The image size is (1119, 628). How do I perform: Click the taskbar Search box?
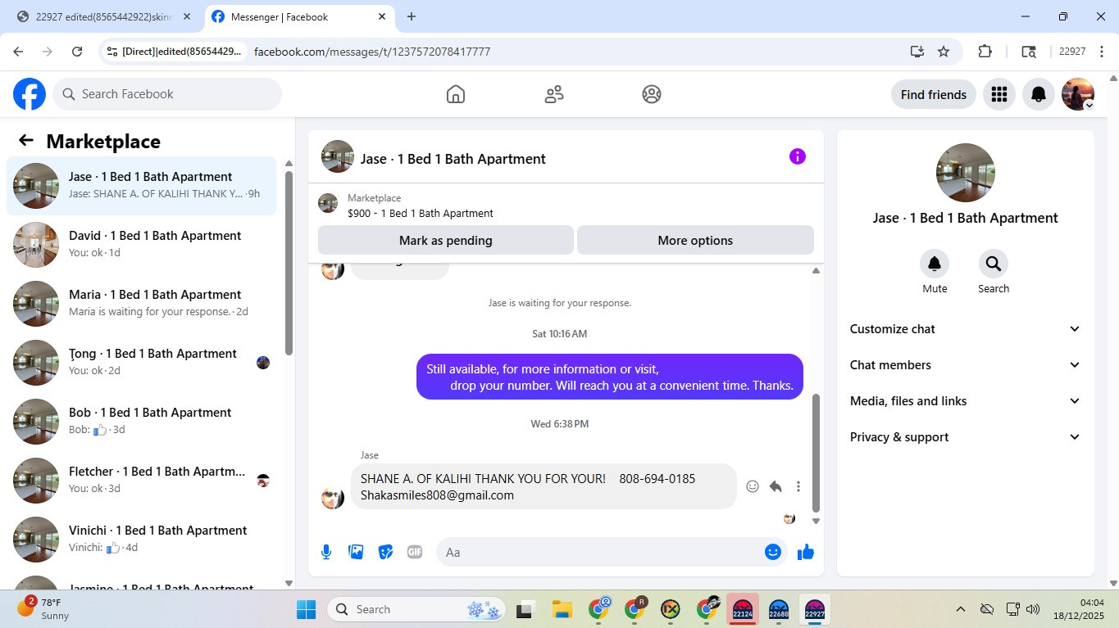[x=416, y=609]
